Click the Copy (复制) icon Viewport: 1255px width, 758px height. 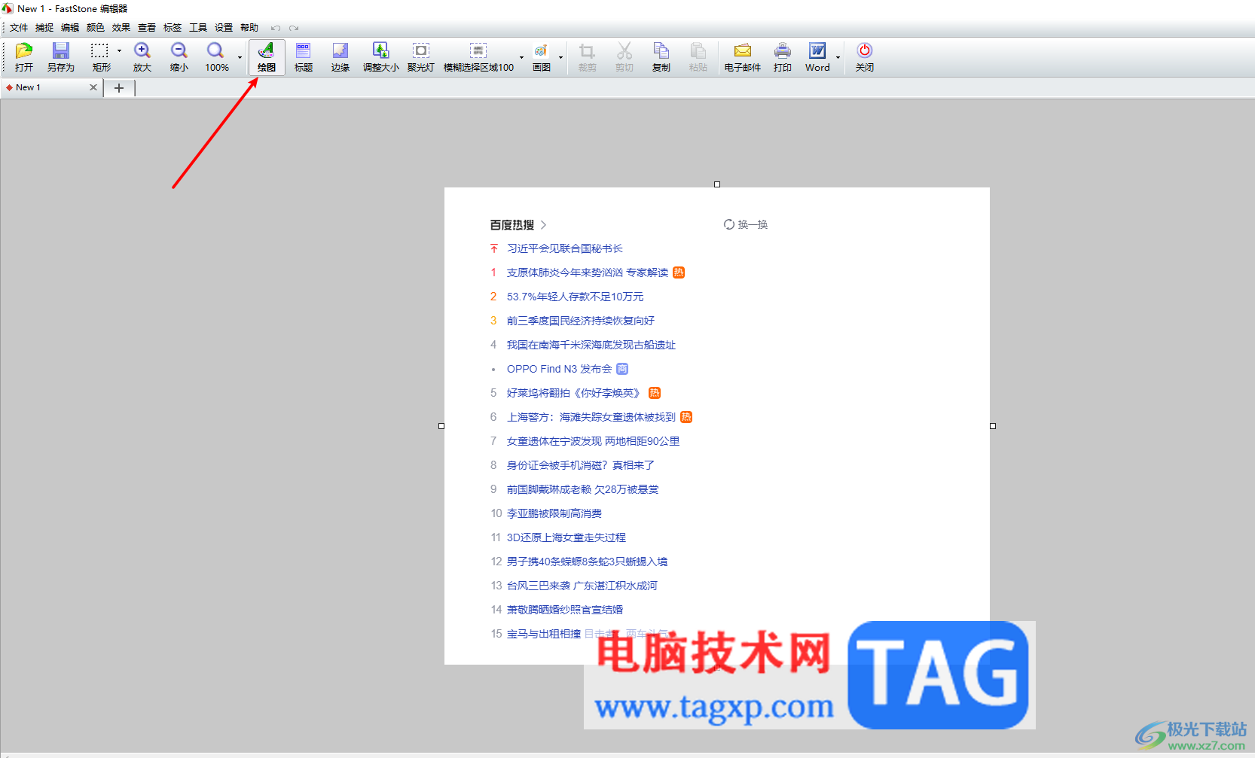coord(661,50)
